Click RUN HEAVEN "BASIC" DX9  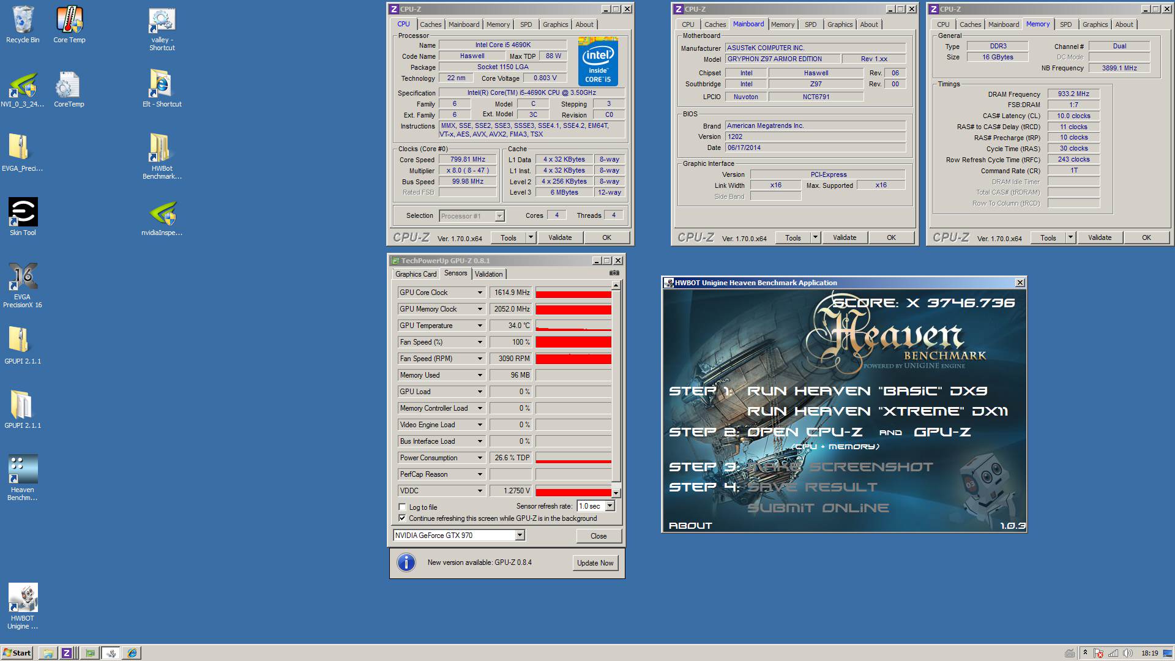(x=867, y=391)
